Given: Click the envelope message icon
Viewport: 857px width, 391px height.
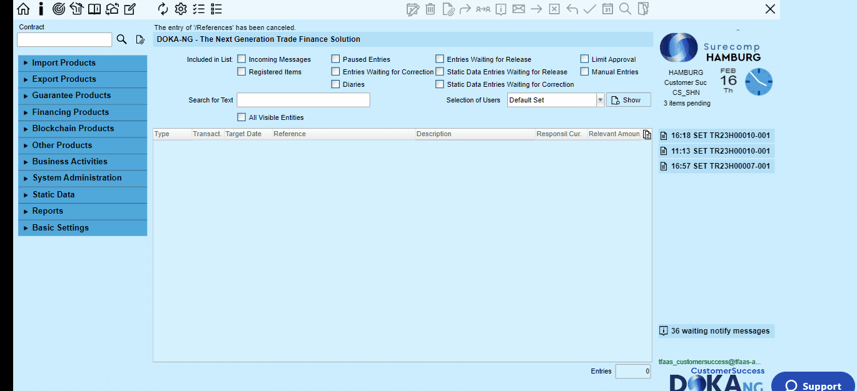Looking at the screenshot, I should (519, 9).
